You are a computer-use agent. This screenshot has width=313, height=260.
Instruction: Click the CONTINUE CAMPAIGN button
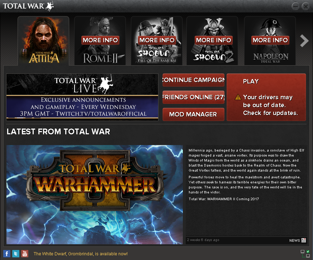point(194,80)
